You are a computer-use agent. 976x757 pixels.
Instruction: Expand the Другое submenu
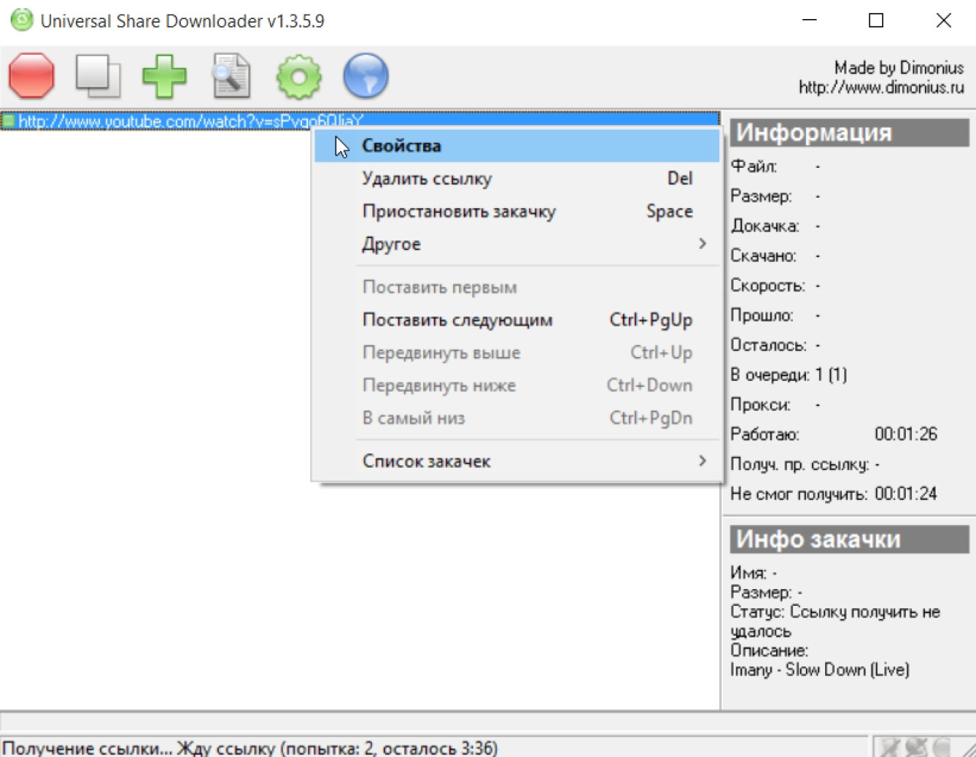pos(517,244)
